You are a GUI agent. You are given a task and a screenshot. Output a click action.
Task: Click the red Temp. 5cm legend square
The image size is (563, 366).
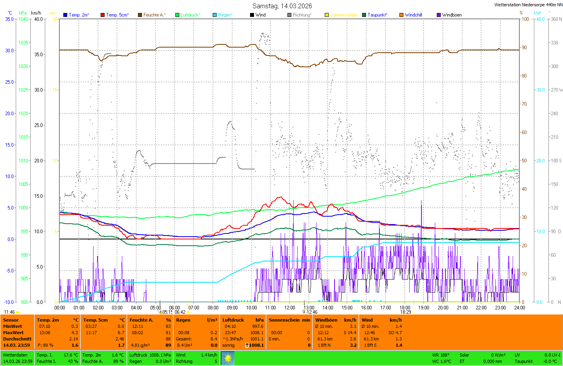click(103, 15)
